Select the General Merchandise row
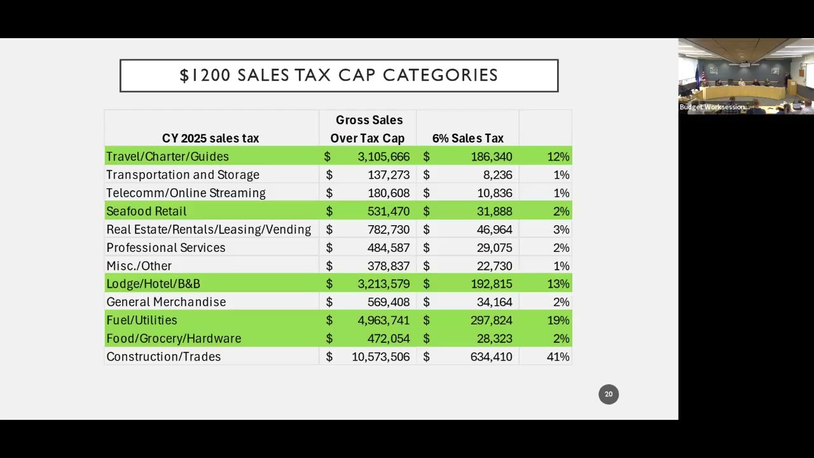 tap(338, 302)
